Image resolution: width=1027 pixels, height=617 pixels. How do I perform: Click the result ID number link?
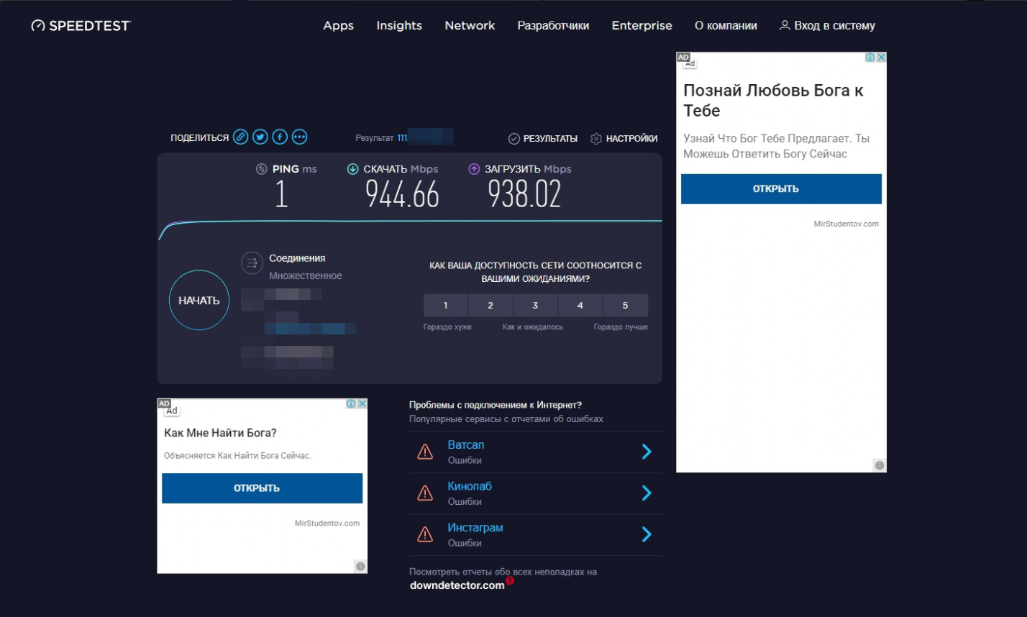[425, 137]
